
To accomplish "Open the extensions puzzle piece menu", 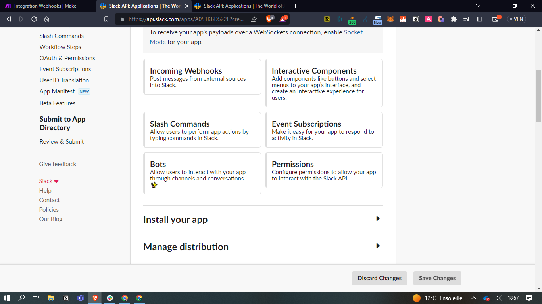I will (x=454, y=19).
